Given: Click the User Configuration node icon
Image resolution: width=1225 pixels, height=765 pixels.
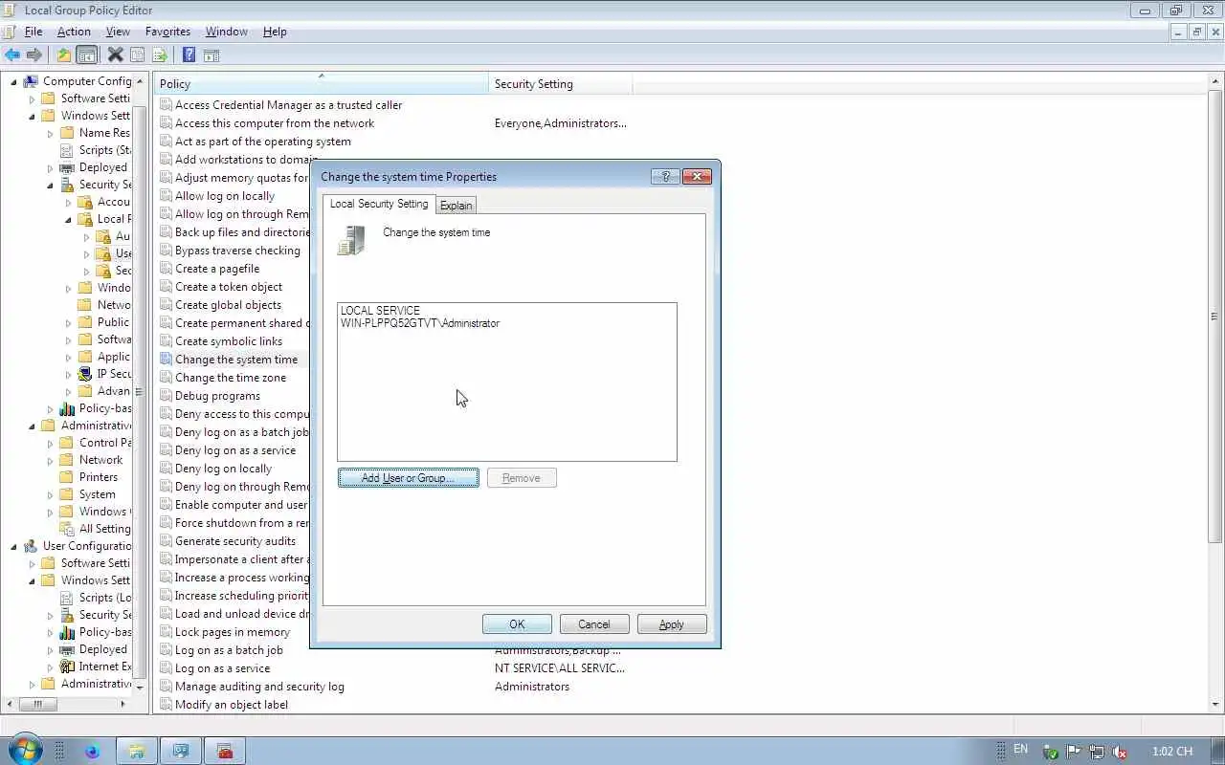Looking at the screenshot, I should [31, 546].
